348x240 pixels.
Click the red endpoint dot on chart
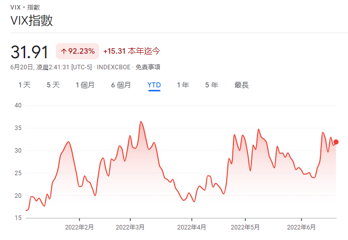[x=336, y=142]
